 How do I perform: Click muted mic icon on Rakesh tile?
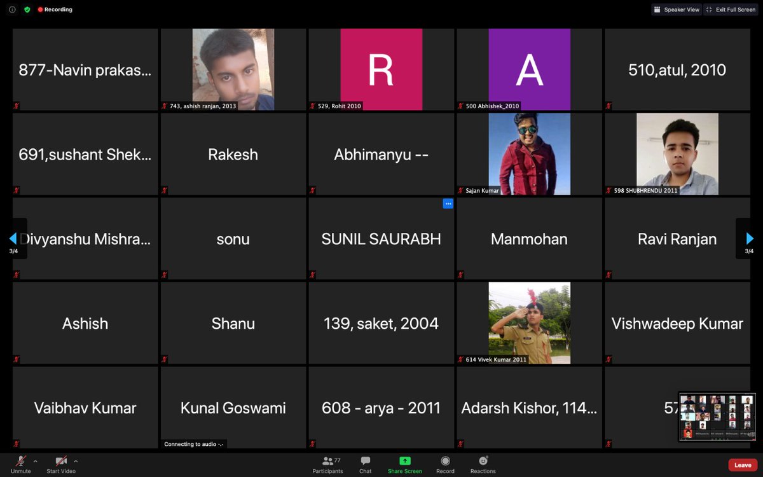165,190
